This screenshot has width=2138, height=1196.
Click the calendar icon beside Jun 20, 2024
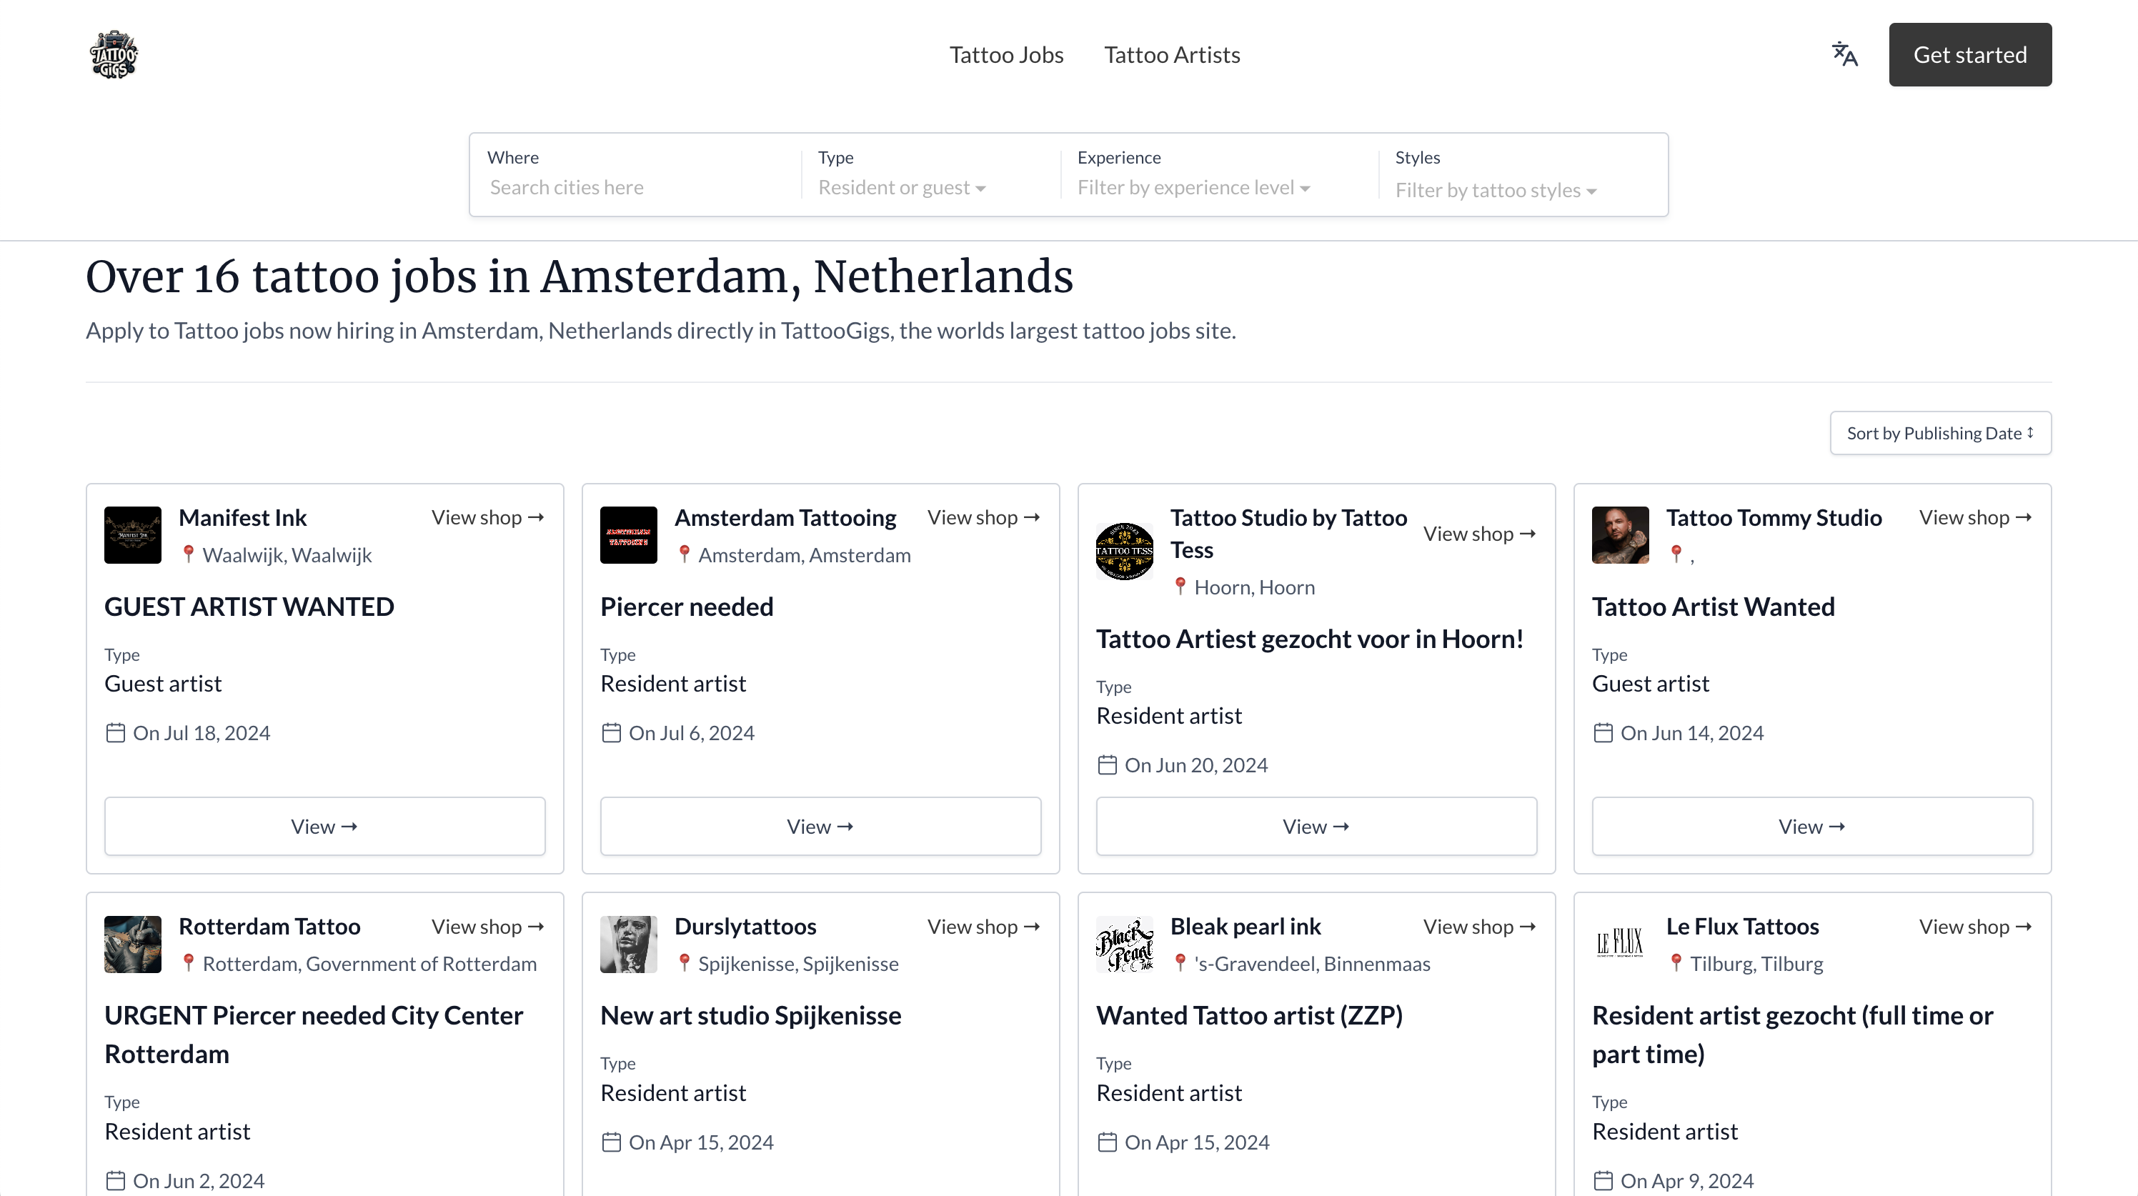pyautogui.click(x=1107, y=765)
